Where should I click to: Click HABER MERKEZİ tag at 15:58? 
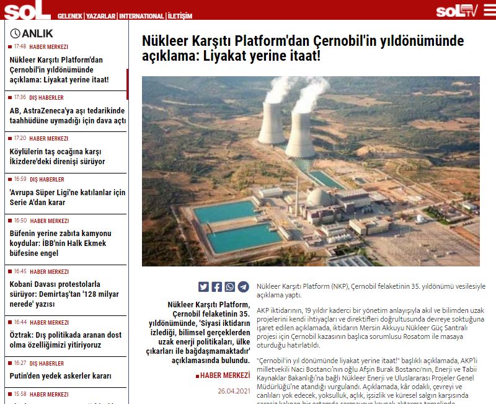[x=49, y=394]
